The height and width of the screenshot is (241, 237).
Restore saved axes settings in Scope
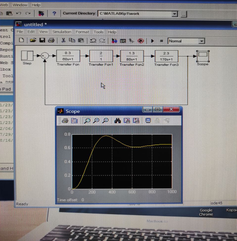point(136,121)
